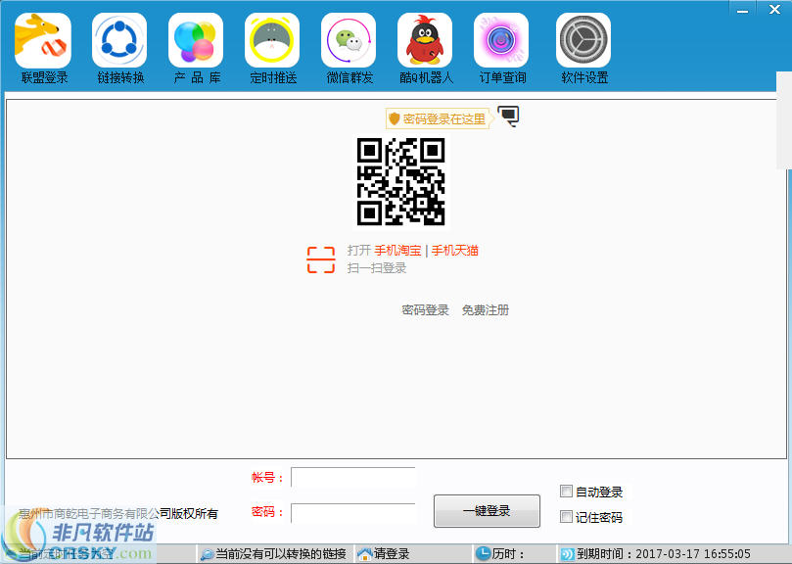The height and width of the screenshot is (564, 792).
Task: Open the 软件设置 gear icon
Action: click(583, 40)
